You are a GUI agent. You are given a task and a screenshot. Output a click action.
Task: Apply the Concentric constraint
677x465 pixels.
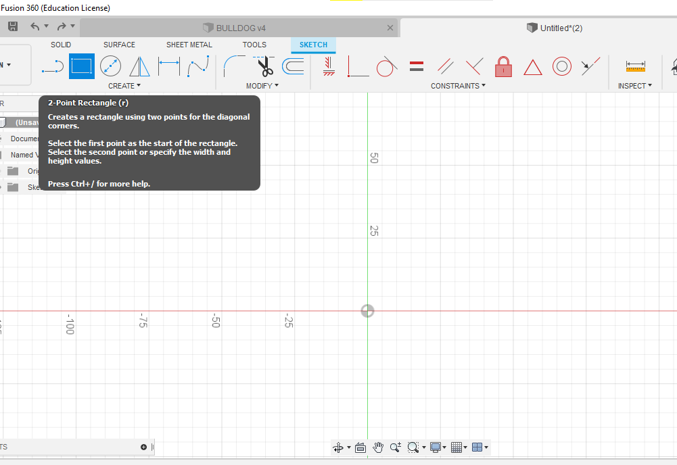(562, 66)
